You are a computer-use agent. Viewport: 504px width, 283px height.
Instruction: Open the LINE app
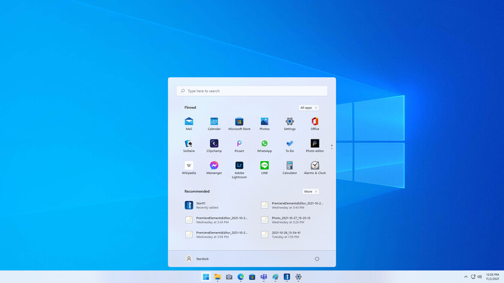coord(264,166)
